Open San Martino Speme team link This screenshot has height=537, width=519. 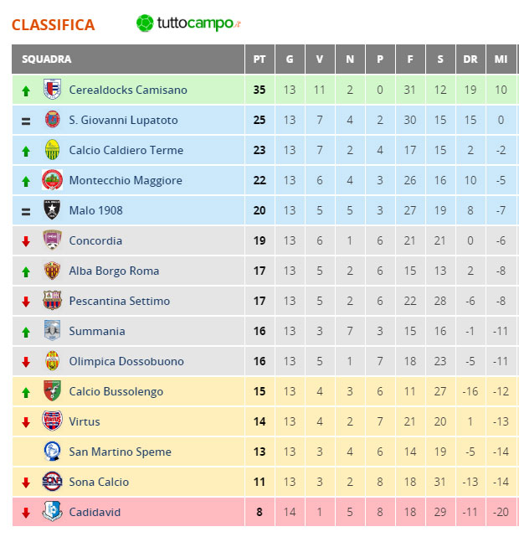click(120, 452)
